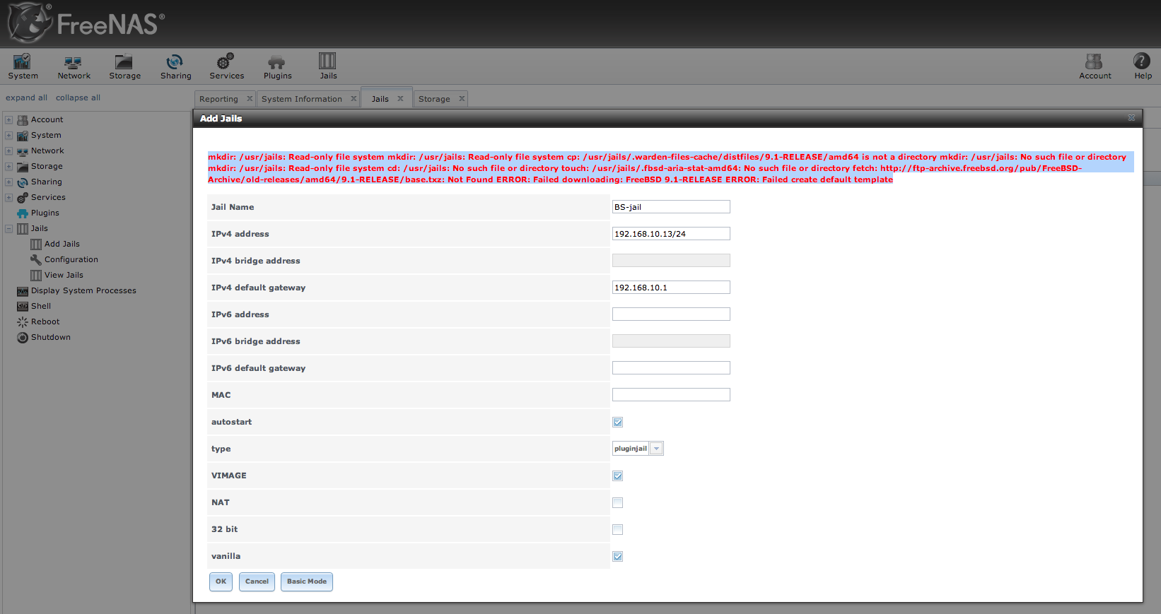The image size is (1161, 614).
Task: Open the Help toolbar icon
Action: 1143,66
